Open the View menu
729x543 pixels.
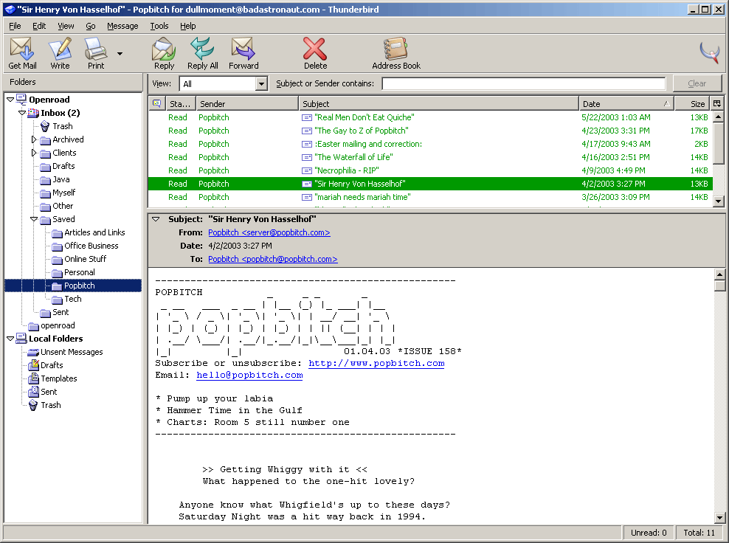[x=66, y=26]
